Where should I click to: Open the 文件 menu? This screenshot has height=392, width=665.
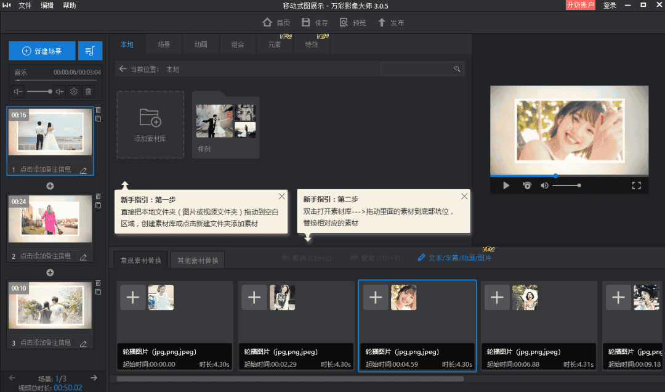(x=25, y=6)
